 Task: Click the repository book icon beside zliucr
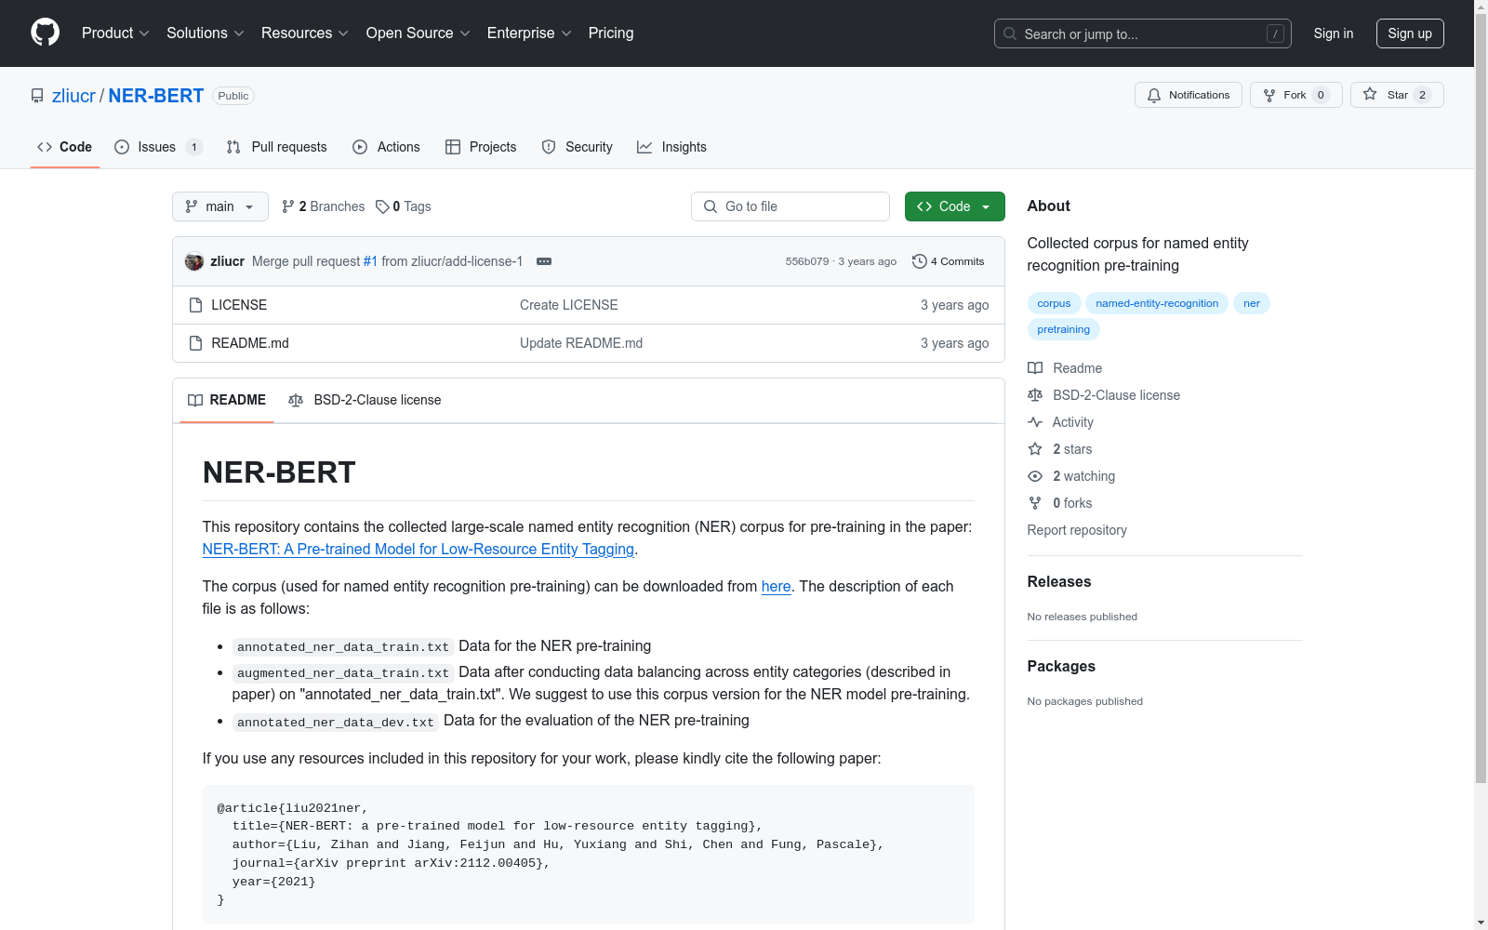[37, 96]
